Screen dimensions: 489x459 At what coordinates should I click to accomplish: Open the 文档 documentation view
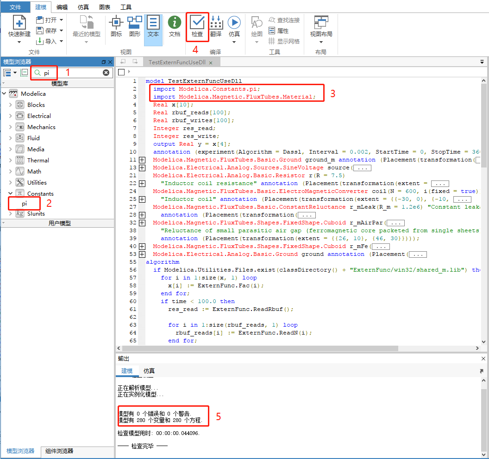[175, 26]
